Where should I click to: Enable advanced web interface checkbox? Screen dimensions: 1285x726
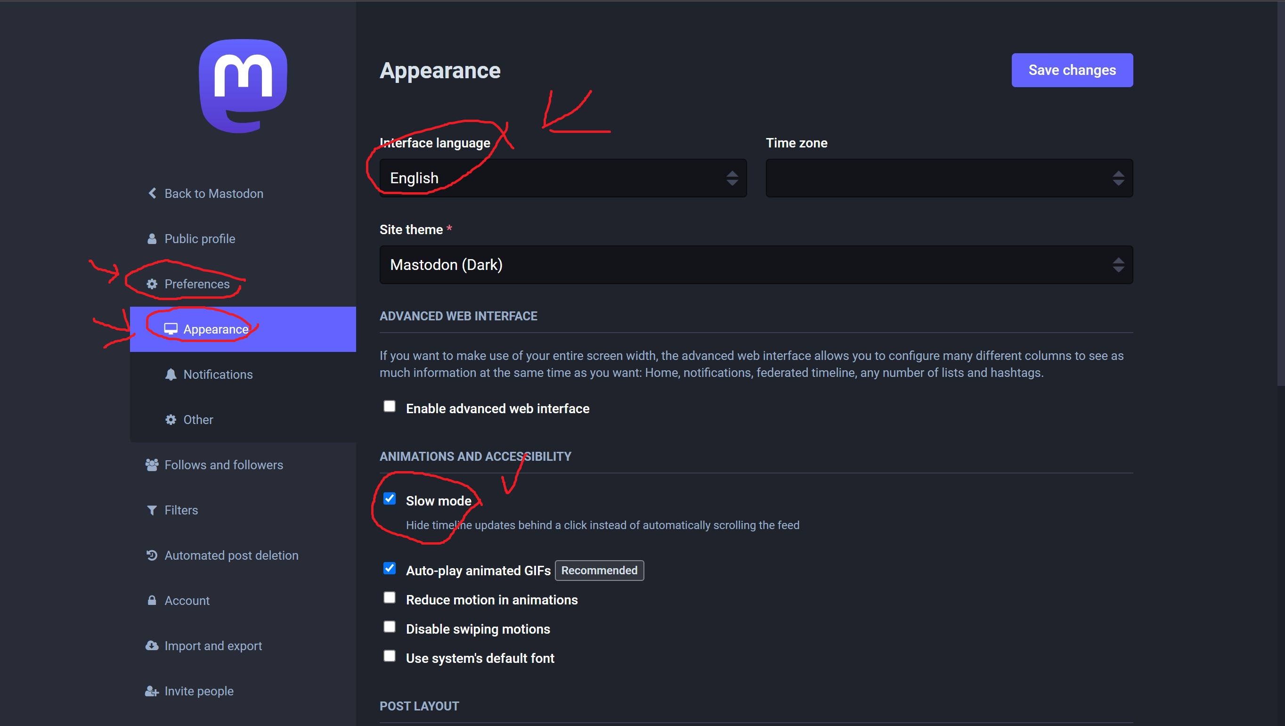click(x=390, y=406)
